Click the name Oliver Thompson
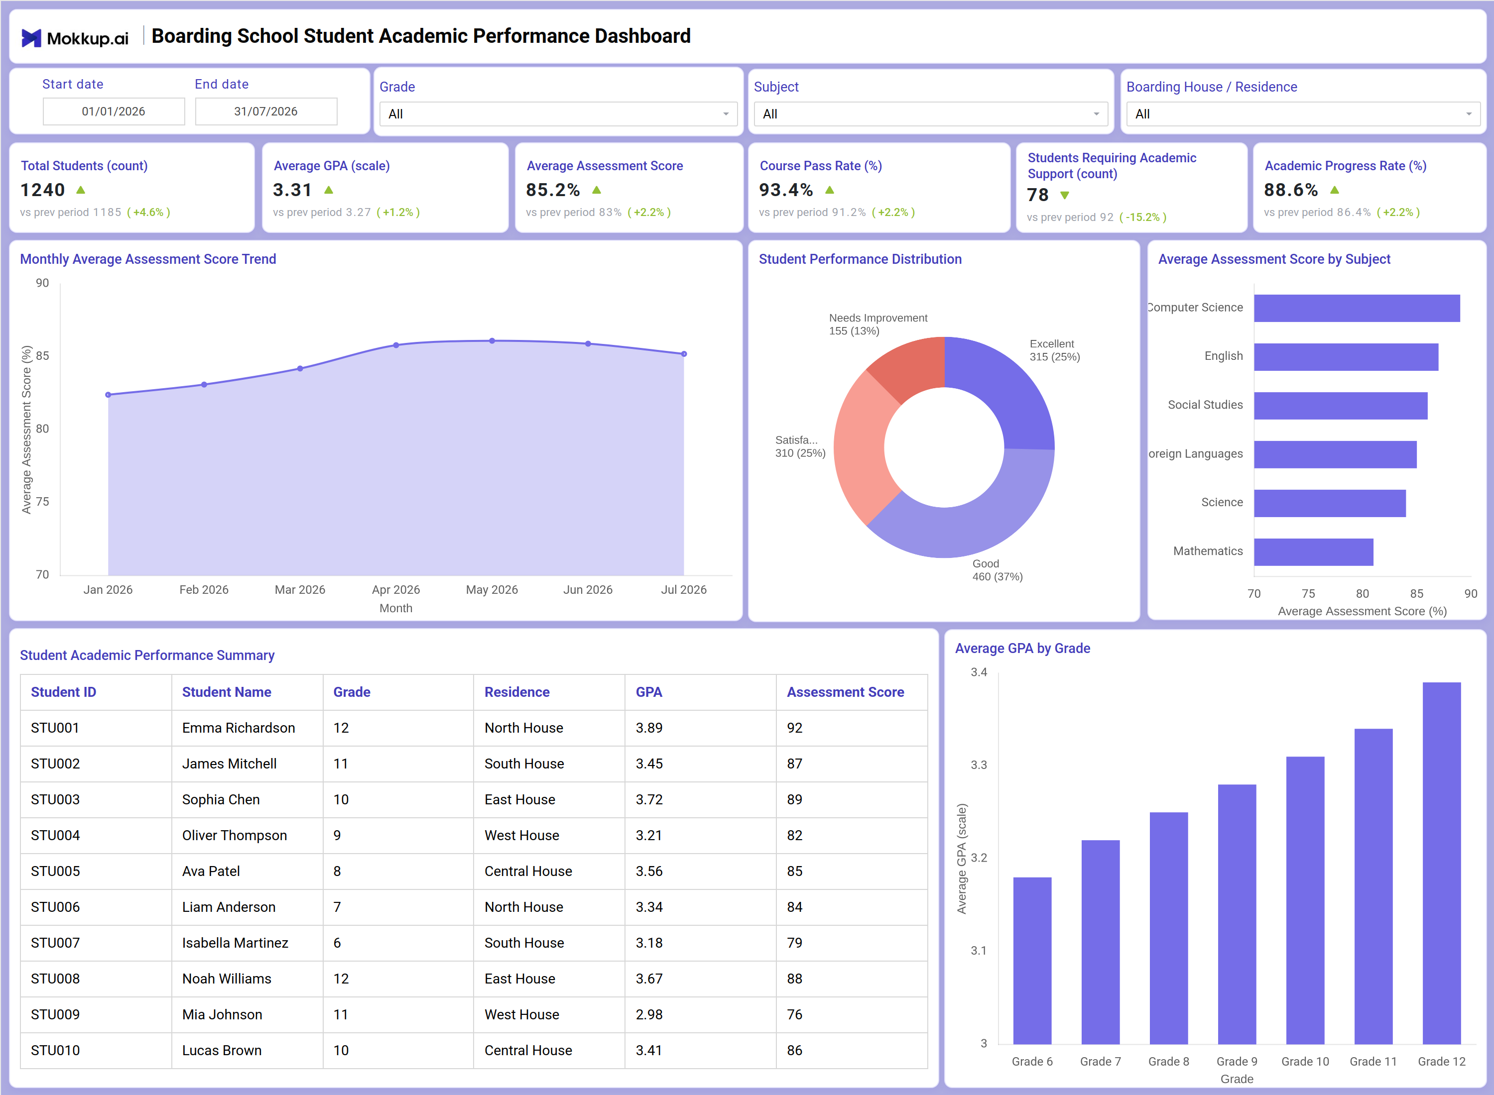Screen dimensions: 1494x1095 235,835
